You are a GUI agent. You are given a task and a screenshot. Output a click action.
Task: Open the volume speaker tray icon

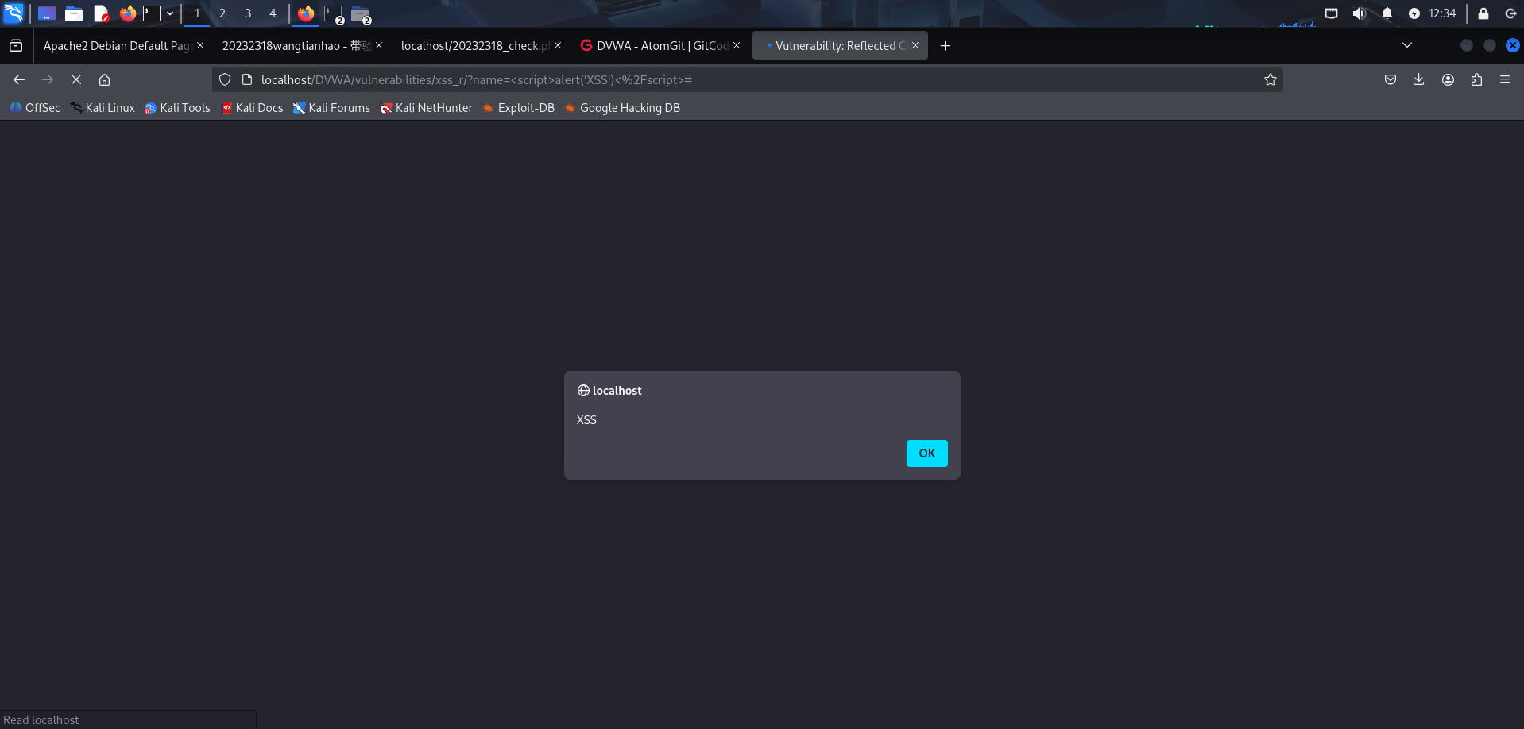click(1360, 13)
